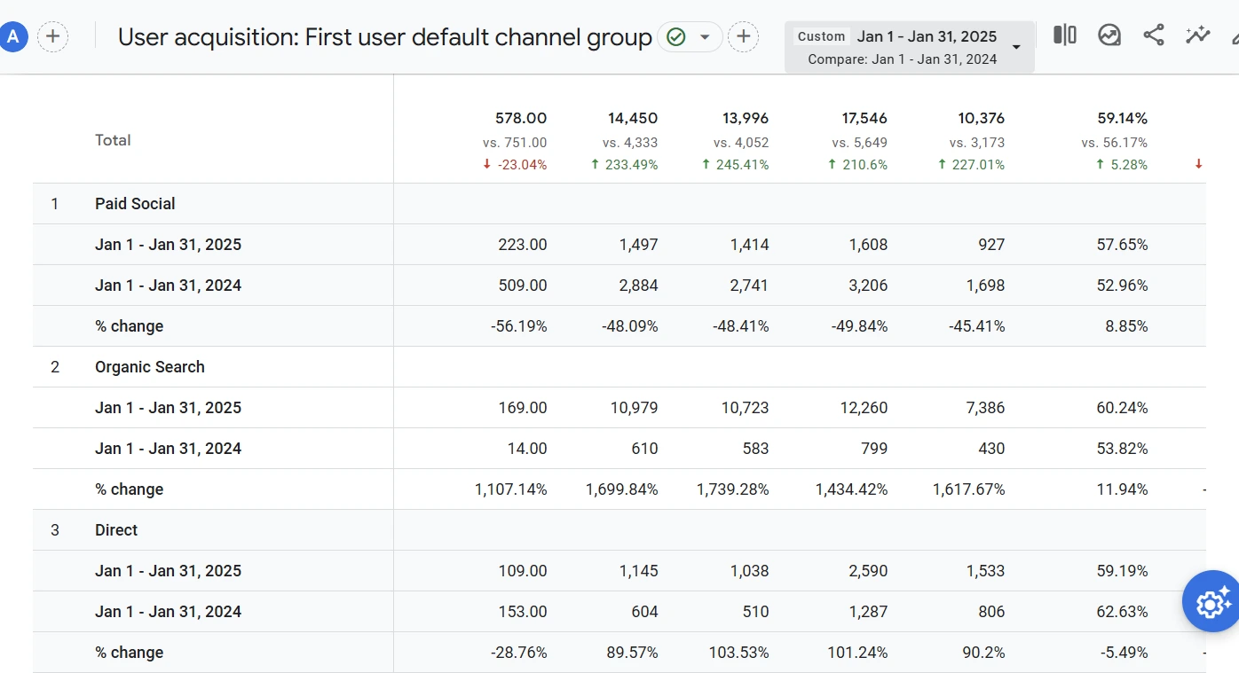Click "Jan 1 - Jan 31, 2025" under Paid Social
The image size is (1239, 673).
(169, 245)
